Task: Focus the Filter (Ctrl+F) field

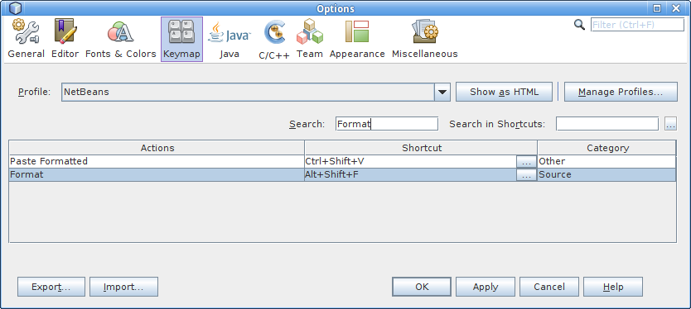Action: click(637, 25)
